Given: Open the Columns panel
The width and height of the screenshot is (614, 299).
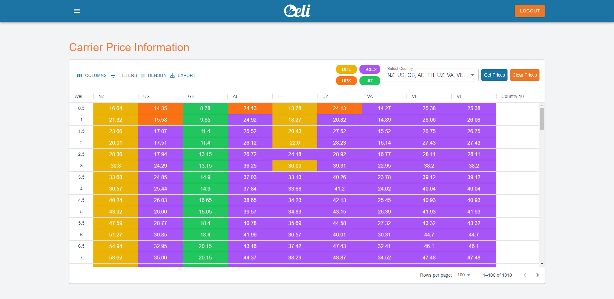Looking at the screenshot, I should 92,76.
